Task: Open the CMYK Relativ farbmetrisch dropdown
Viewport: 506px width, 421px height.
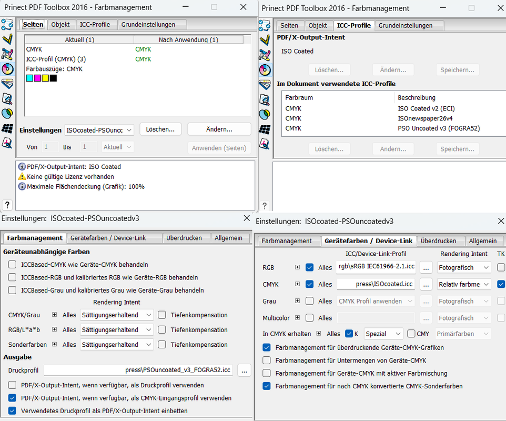Action: (x=464, y=284)
